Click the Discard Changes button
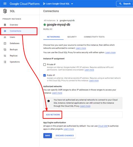The image size is (133, 147). tap(65, 135)
